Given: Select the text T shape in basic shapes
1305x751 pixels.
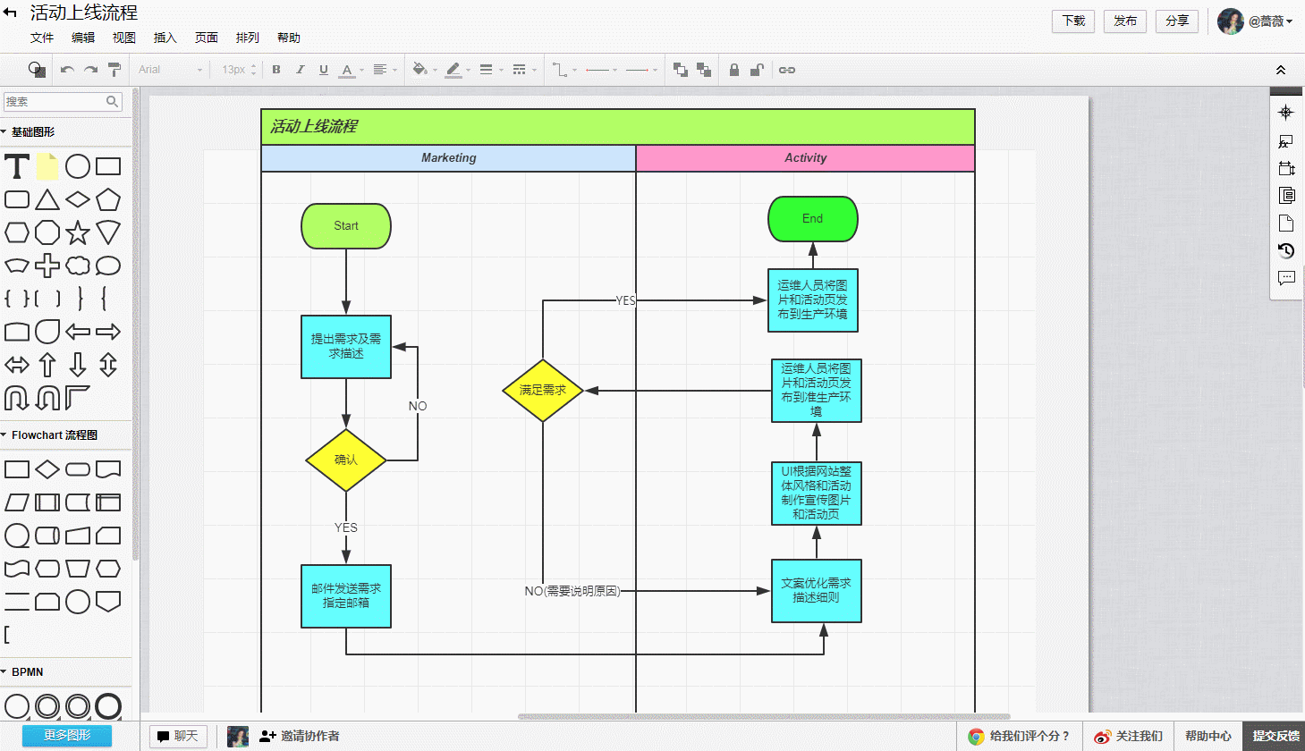Looking at the screenshot, I should pos(17,166).
